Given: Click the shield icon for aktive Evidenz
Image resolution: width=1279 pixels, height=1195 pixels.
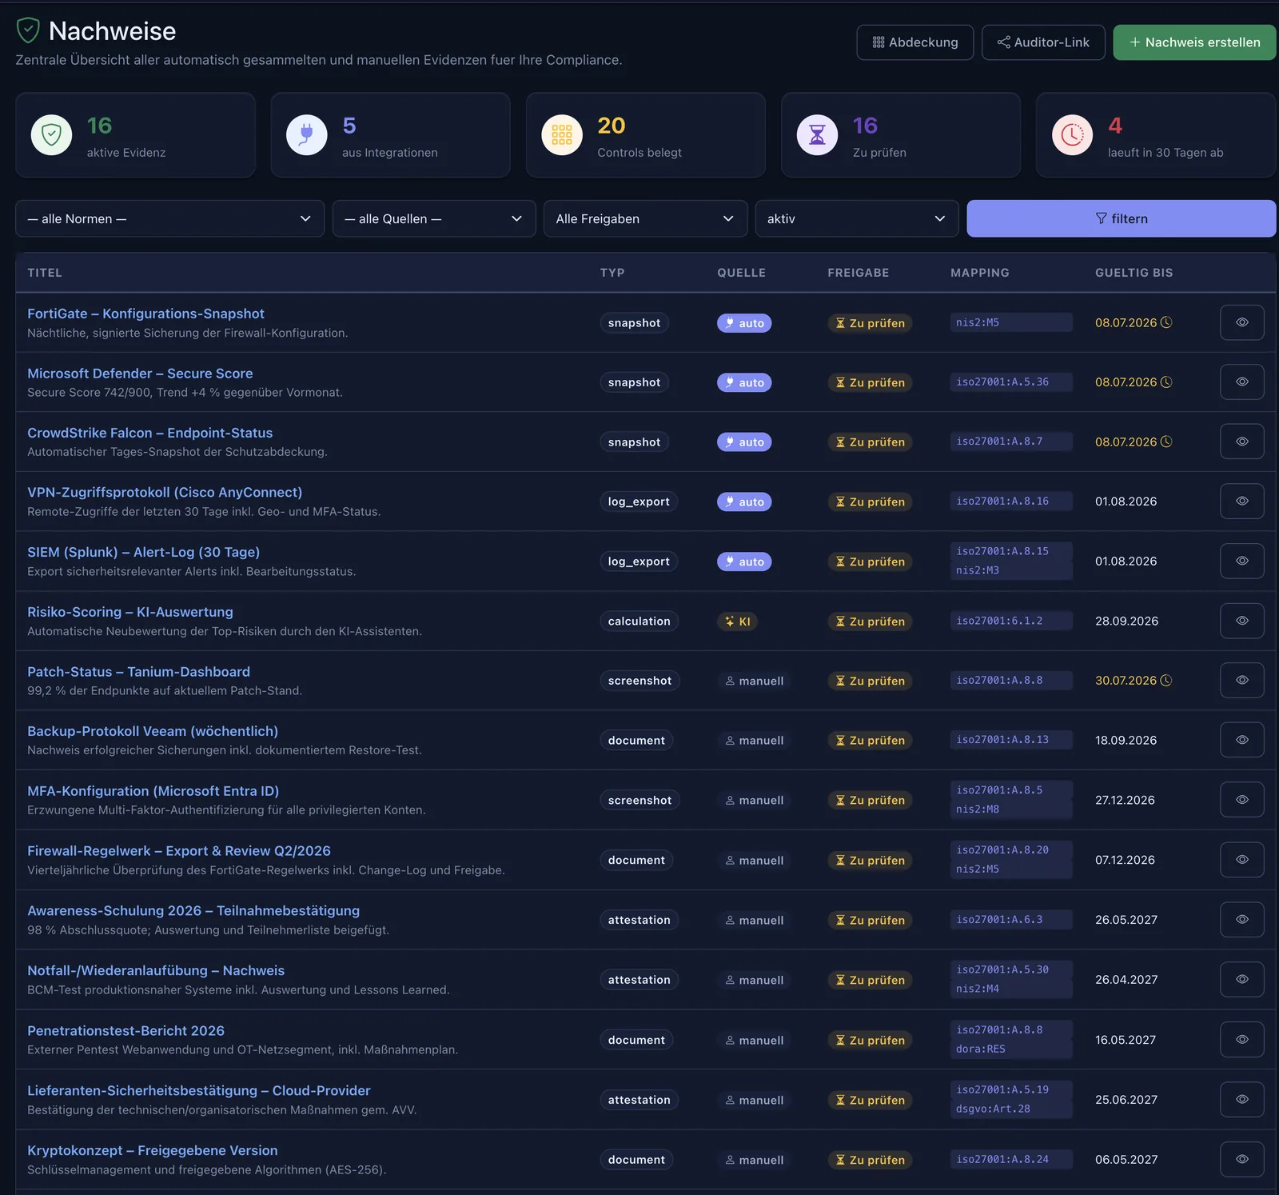Looking at the screenshot, I should click(51, 134).
